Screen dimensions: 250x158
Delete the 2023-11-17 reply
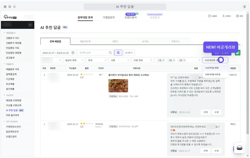pos(205,151)
